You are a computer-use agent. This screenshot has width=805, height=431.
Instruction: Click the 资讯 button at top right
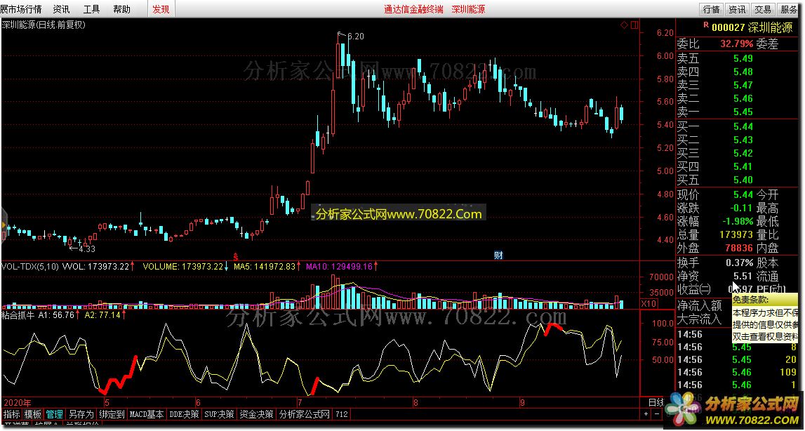737,9
